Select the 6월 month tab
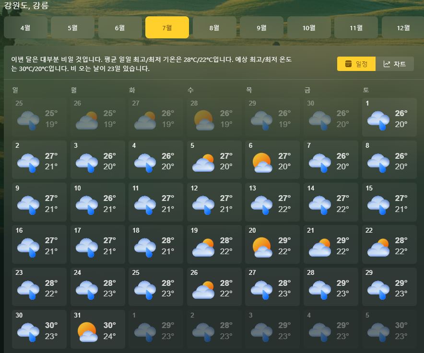Viewport: 424px width, 353px height. [120, 27]
